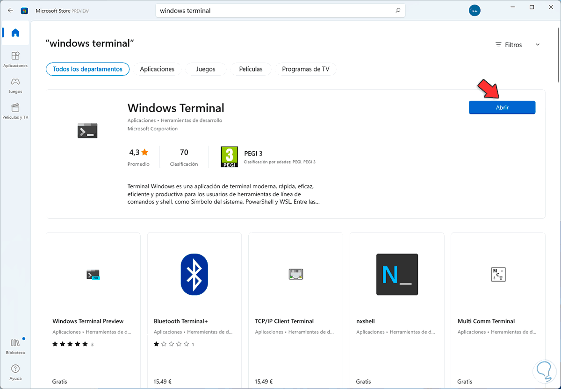Click Microsoft Corporation publisher text
This screenshot has height=389, width=561.
[152, 129]
